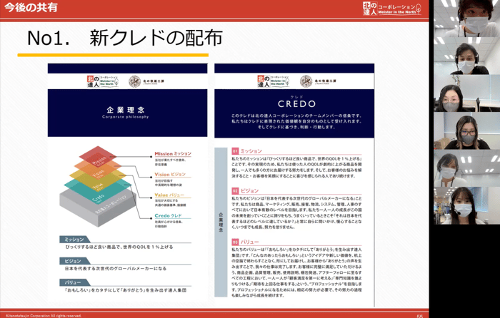Click the 企業理念 heading on the navy banner
500x318 pixels.
[x=126, y=110]
